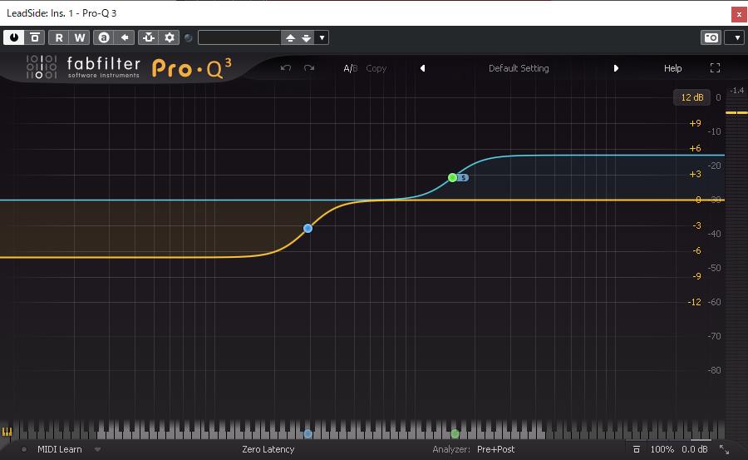Click the 100% output gain scale
This screenshot has height=460, width=748.
(662, 449)
